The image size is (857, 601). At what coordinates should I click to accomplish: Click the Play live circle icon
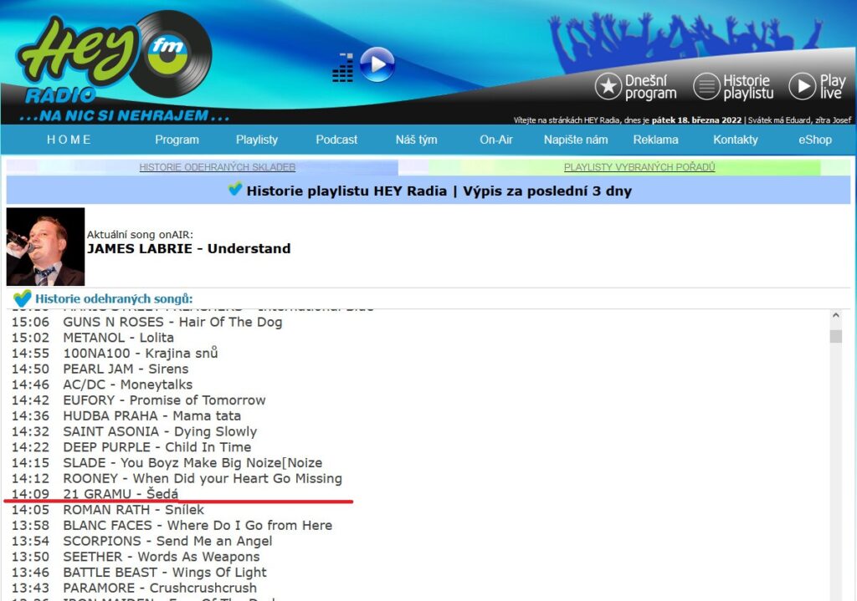coord(803,86)
